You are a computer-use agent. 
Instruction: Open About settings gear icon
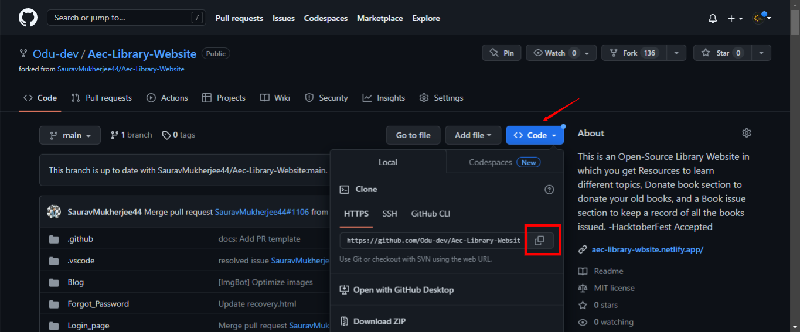tap(747, 133)
